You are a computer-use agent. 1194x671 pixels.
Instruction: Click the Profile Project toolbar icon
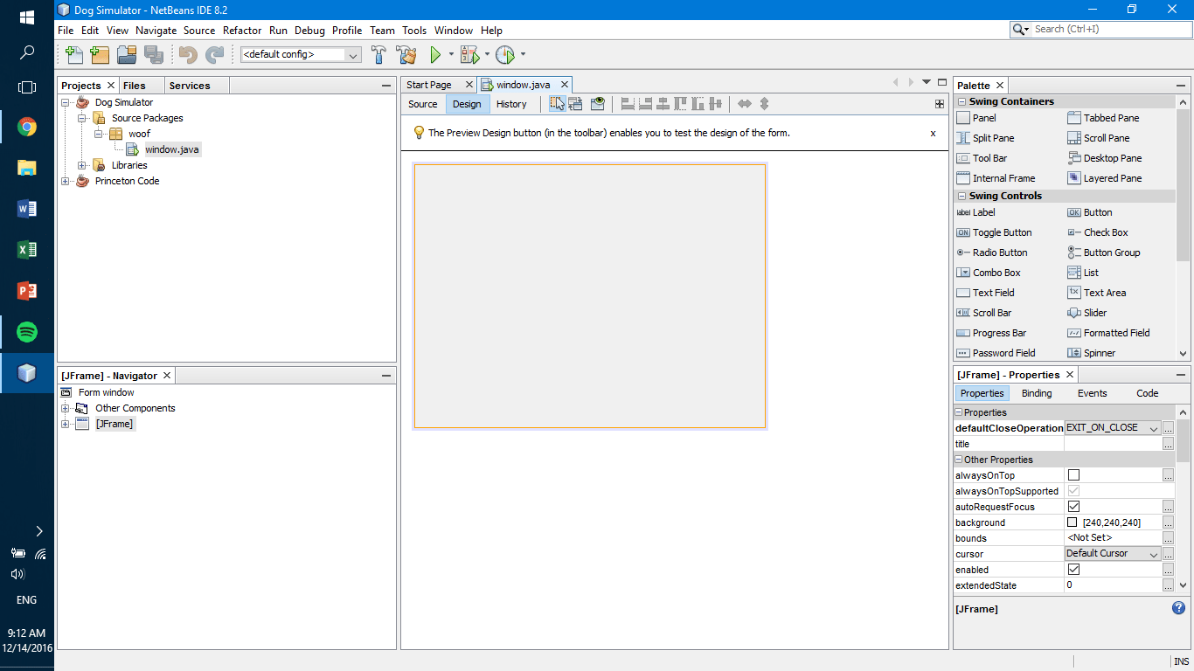505,55
